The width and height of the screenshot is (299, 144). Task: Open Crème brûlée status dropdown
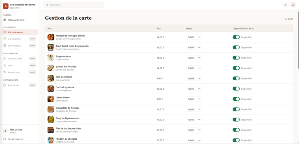tap(193, 99)
